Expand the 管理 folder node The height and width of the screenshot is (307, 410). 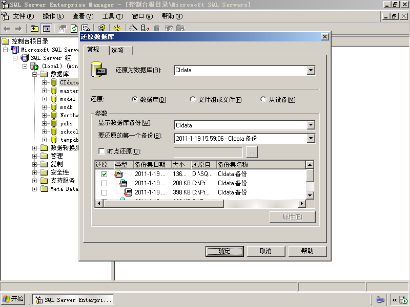[x=34, y=156]
